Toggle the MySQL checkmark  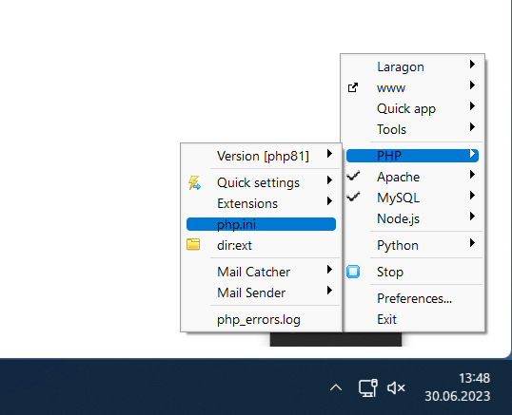coord(353,197)
